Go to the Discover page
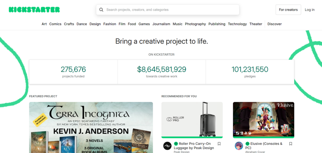322x153 pixels. click(x=275, y=24)
